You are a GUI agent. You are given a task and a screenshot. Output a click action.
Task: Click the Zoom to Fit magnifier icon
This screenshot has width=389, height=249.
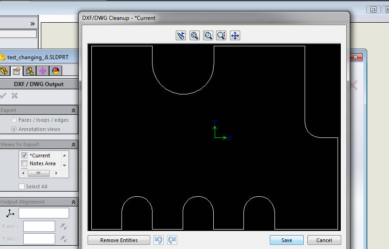[195, 36]
